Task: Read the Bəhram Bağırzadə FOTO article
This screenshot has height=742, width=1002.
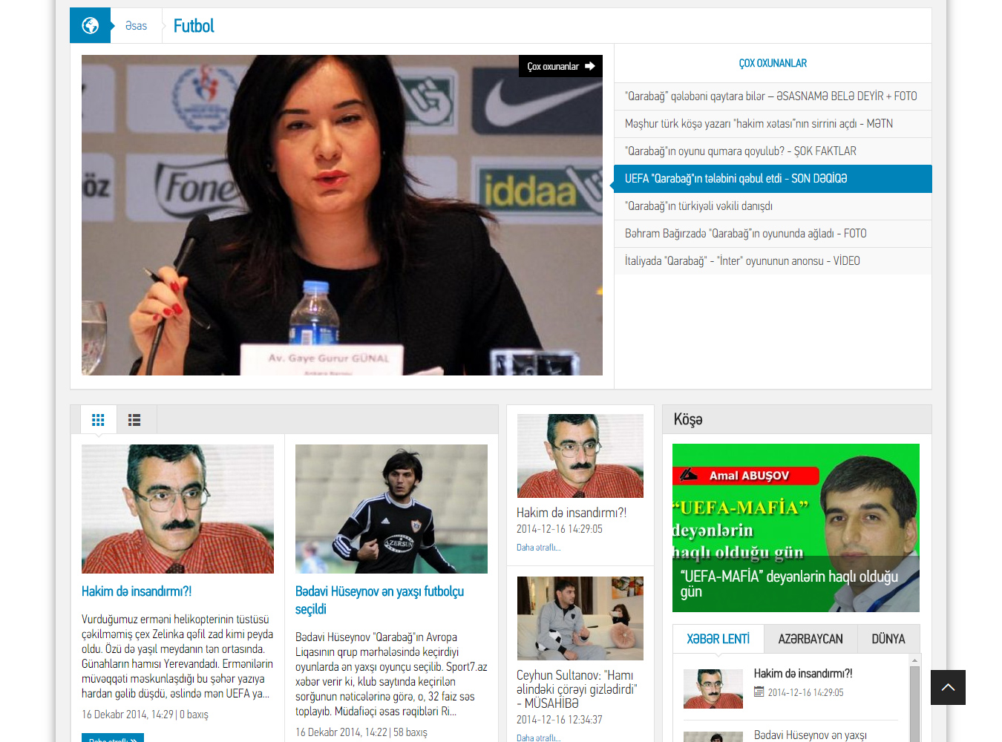Action: (x=745, y=234)
